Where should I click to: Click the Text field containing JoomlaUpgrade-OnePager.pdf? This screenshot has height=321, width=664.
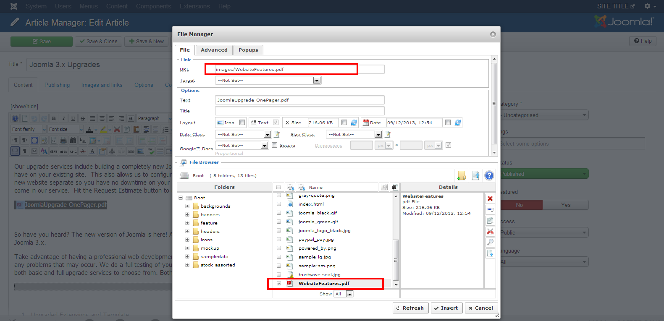[x=299, y=100]
